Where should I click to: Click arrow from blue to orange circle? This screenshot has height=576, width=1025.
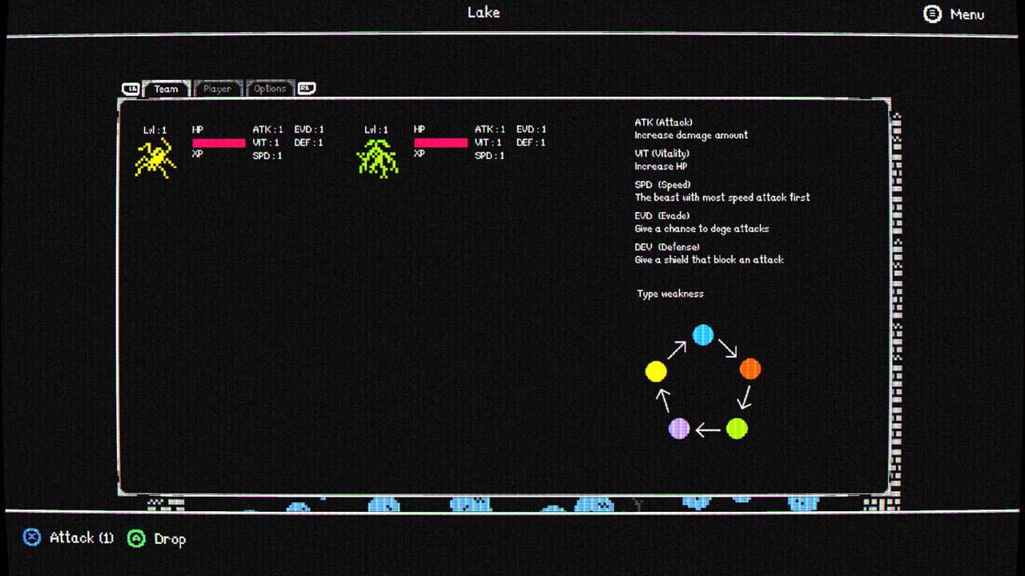[728, 348]
